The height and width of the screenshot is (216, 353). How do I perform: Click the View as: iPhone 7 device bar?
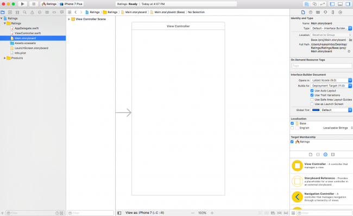(x=145, y=213)
